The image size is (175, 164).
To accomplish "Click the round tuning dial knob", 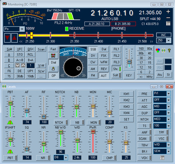I will click(73, 67).
